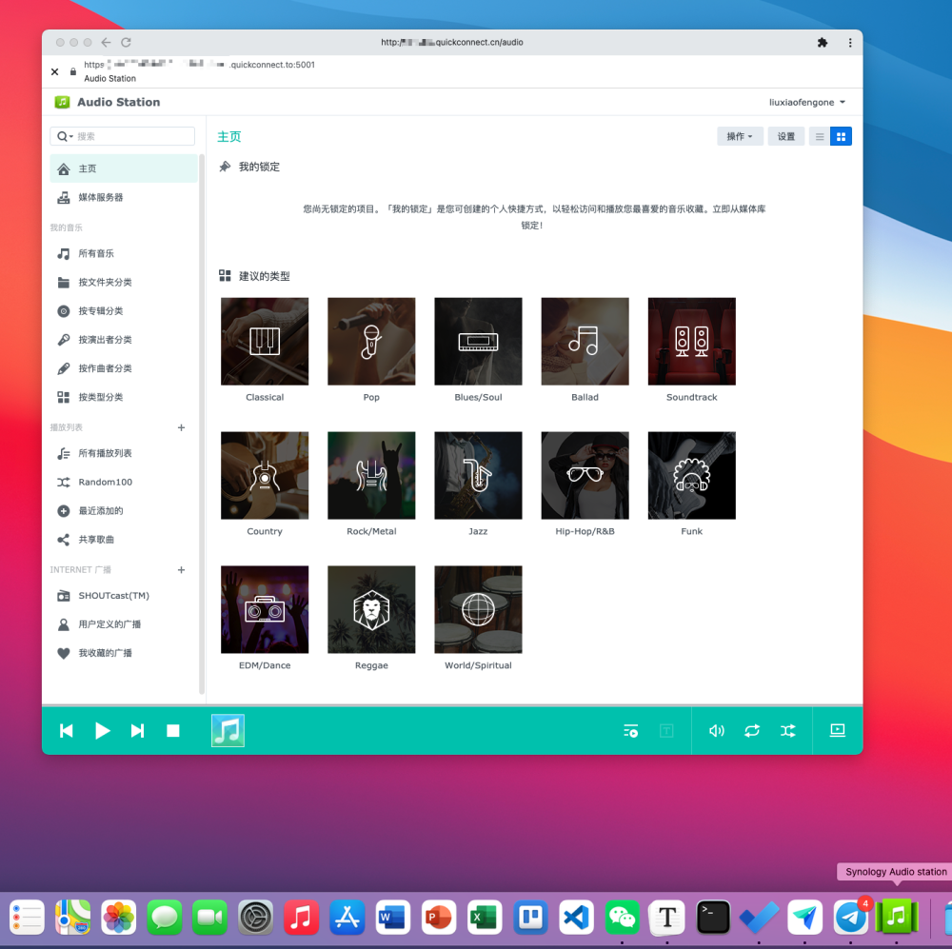Open 所有播放列表 in the sidebar
The height and width of the screenshot is (949, 952).
[x=123, y=453]
